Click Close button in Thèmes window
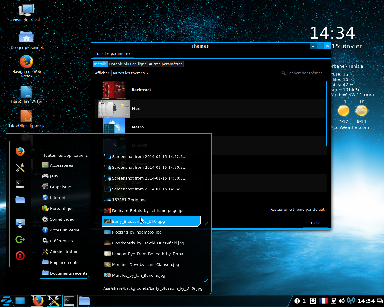This screenshot has width=384, height=307. tap(316, 223)
